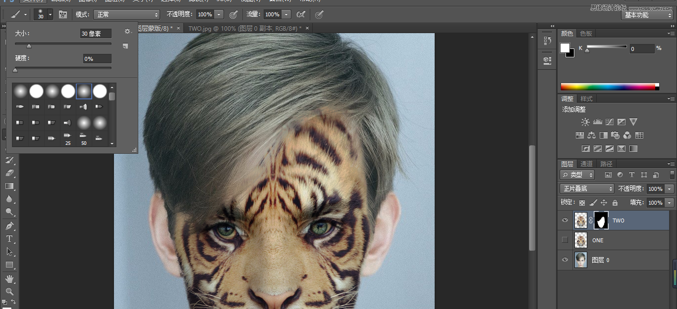This screenshot has height=309, width=677.
Task: Enable tablet pressure for opacity
Action: [x=233, y=14]
